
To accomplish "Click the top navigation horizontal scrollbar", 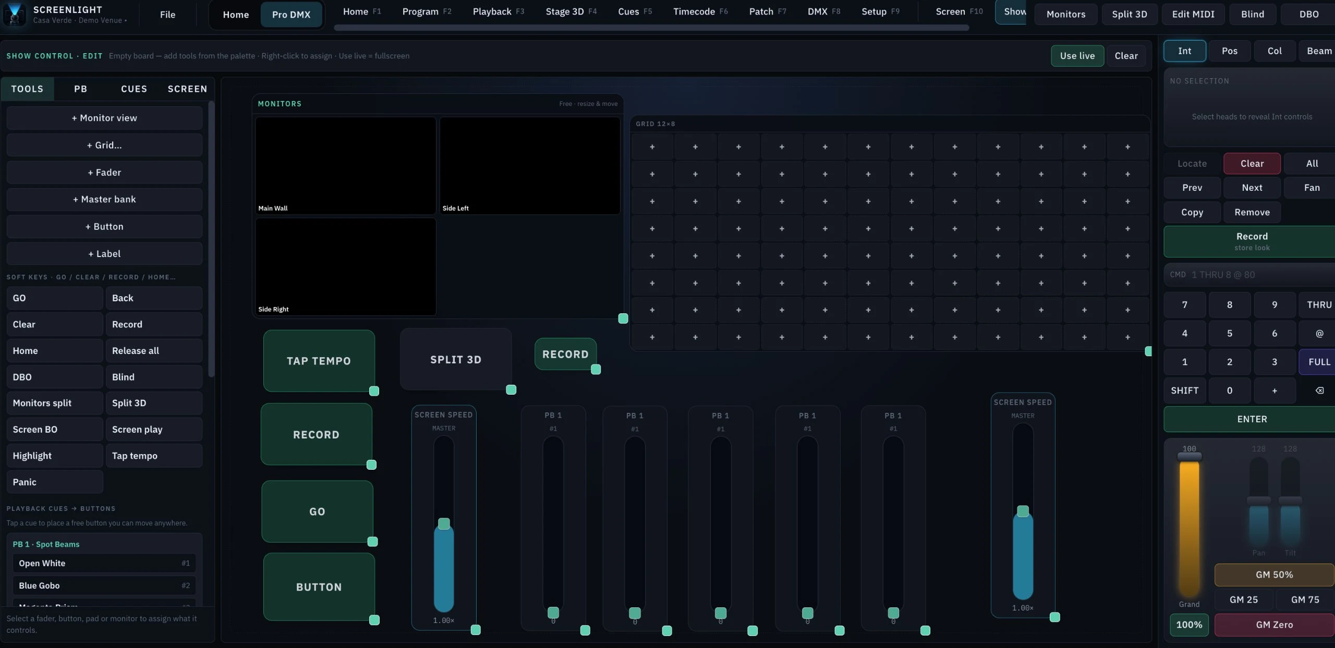I will [651, 28].
